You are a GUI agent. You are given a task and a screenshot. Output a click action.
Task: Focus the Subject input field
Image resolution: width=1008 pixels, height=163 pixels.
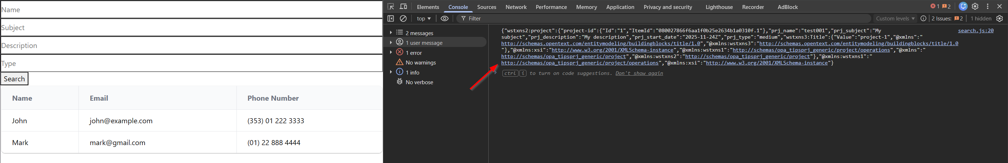tap(191, 28)
